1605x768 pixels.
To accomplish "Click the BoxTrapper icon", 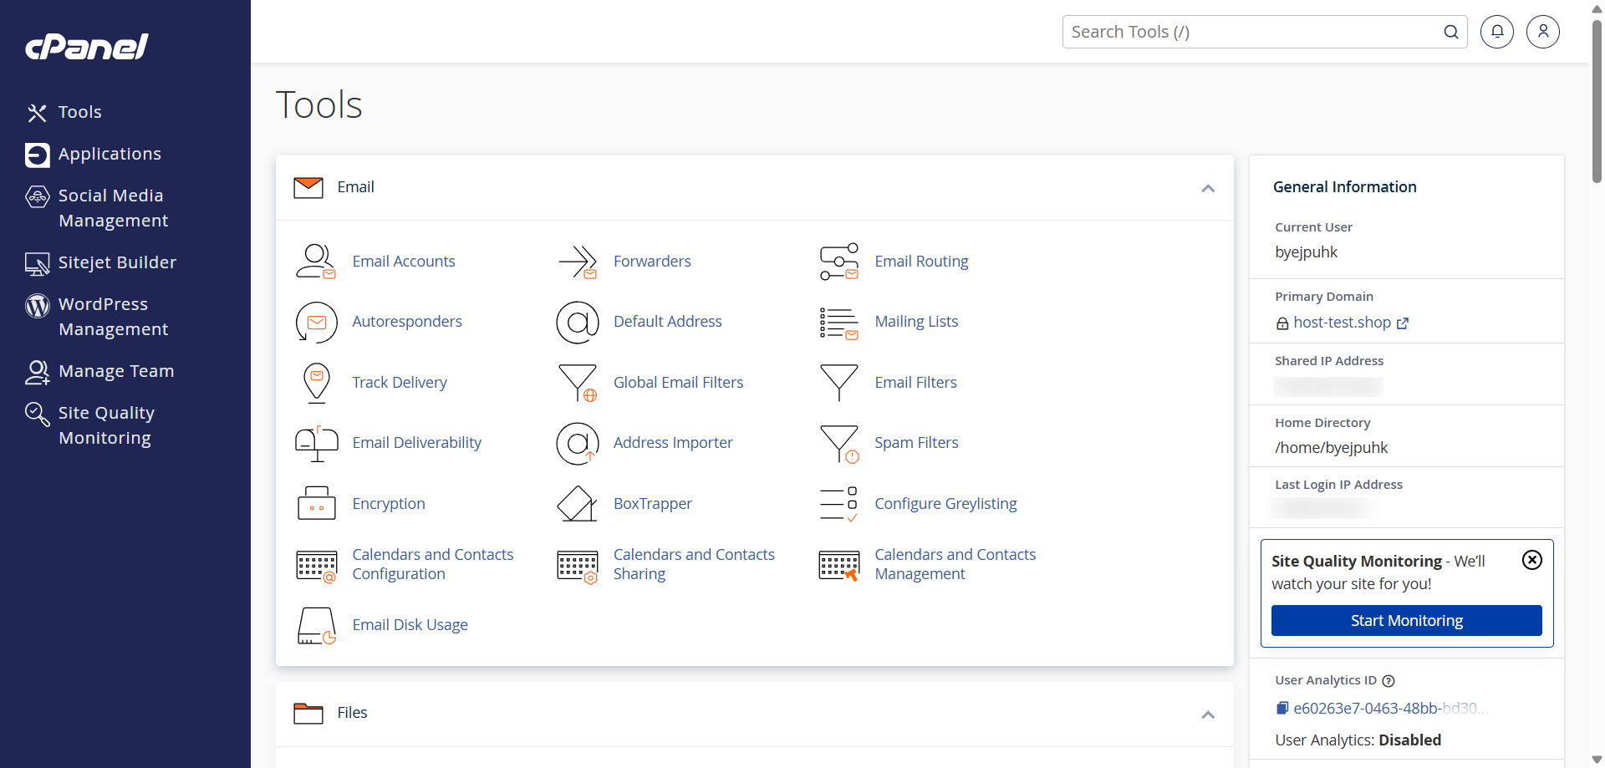I will (x=578, y=504).
